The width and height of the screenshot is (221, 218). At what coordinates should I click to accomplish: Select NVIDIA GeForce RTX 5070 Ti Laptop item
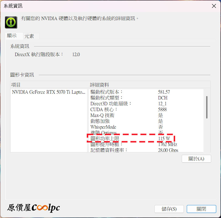(x=49, y=92)
